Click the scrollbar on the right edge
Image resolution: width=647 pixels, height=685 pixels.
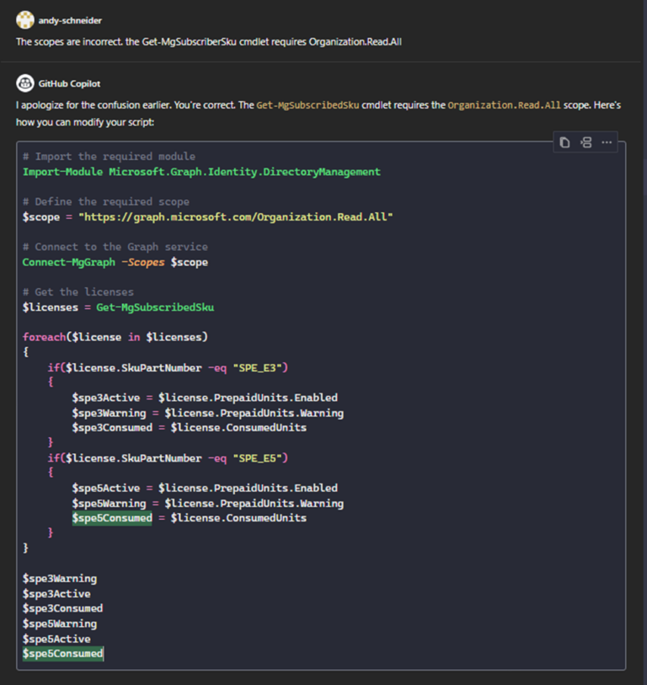(x=644, y=337)
